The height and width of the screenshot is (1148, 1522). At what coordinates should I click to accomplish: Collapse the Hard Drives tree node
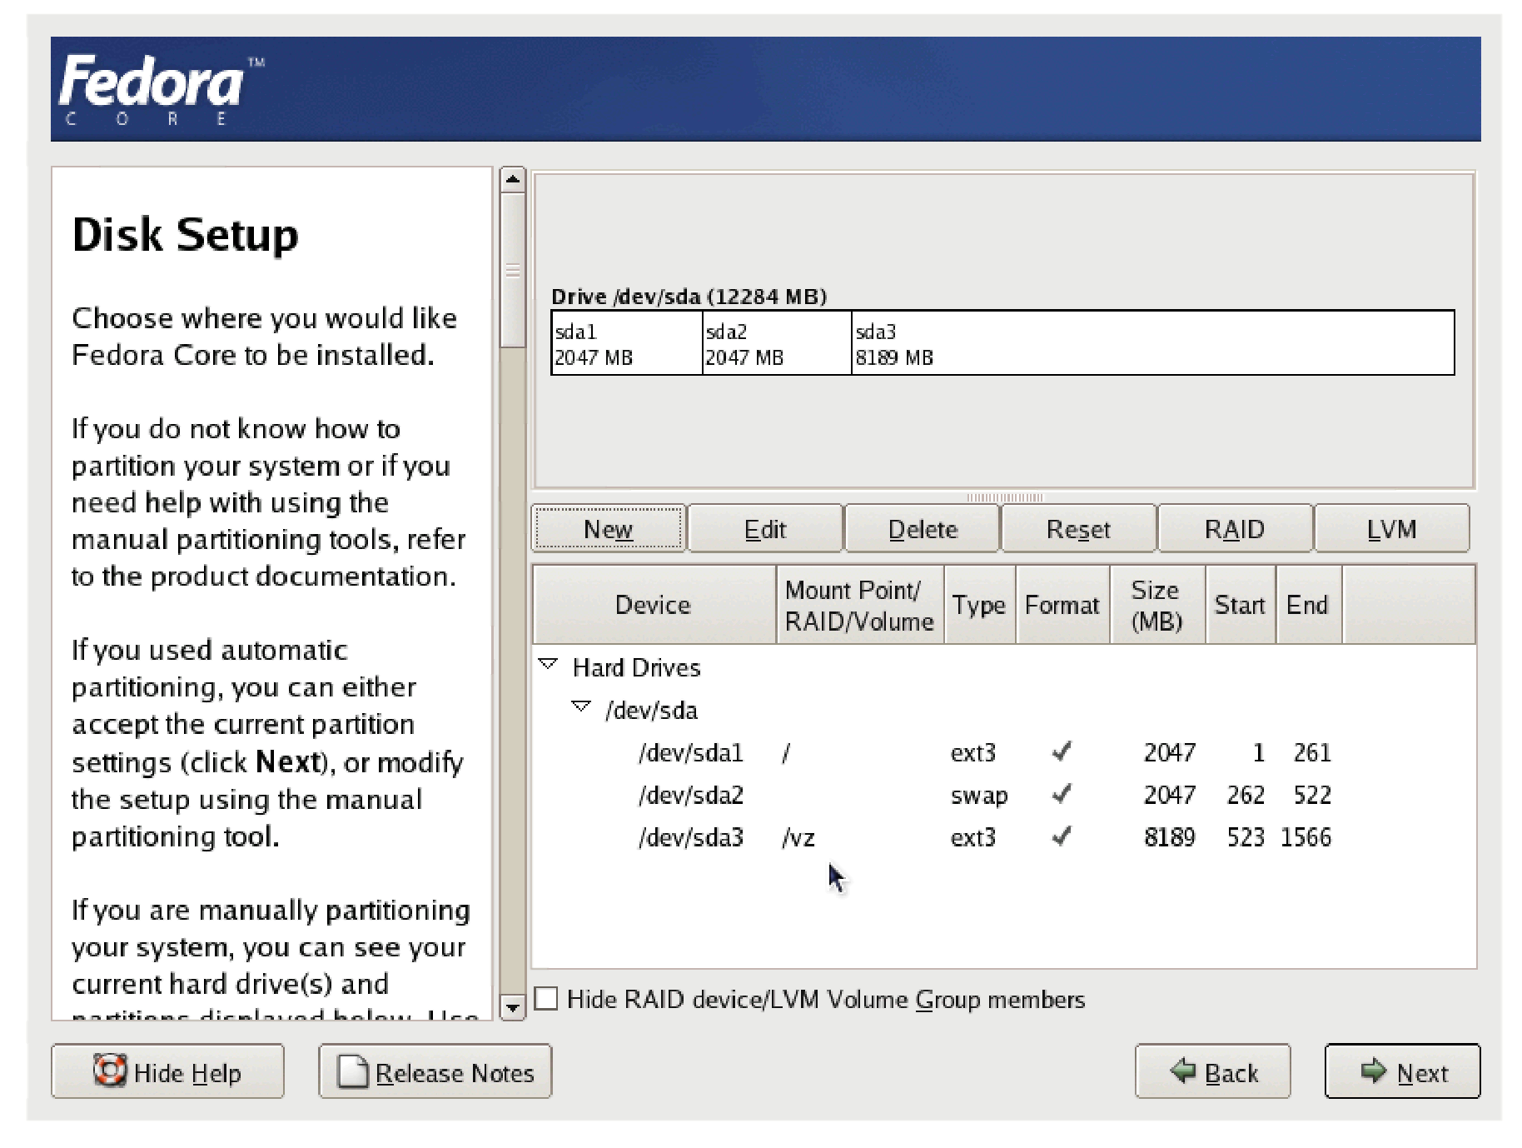pyautogui.click(x=548, y=665)
